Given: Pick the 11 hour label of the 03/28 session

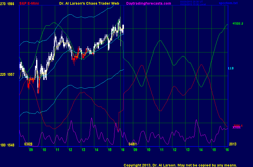Looking at the screenshot, I should 57,150.
